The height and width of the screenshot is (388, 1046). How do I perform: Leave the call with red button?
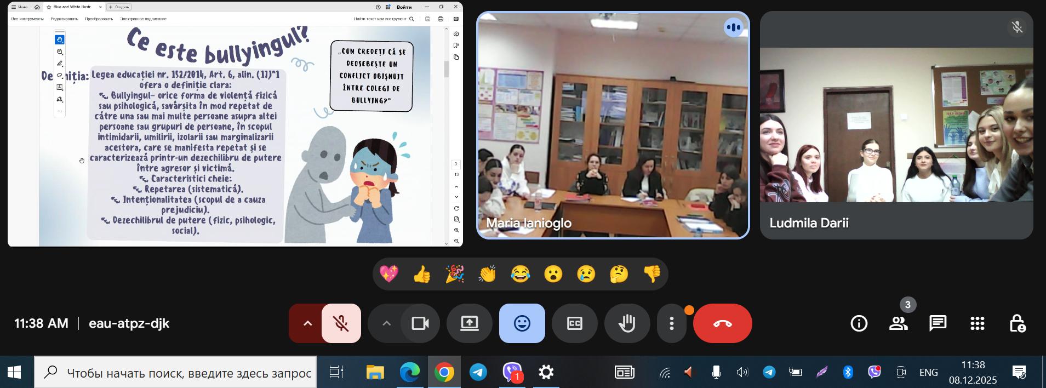[x=722, y=323]
